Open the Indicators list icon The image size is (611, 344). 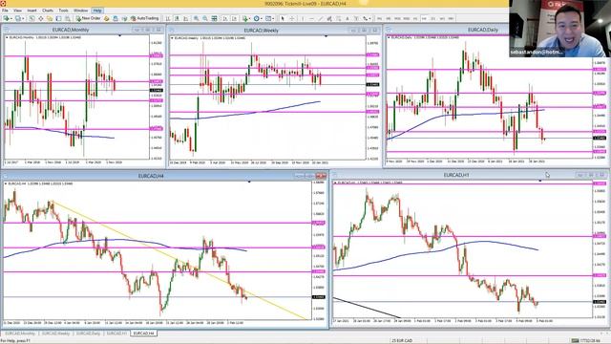point(244,18)
